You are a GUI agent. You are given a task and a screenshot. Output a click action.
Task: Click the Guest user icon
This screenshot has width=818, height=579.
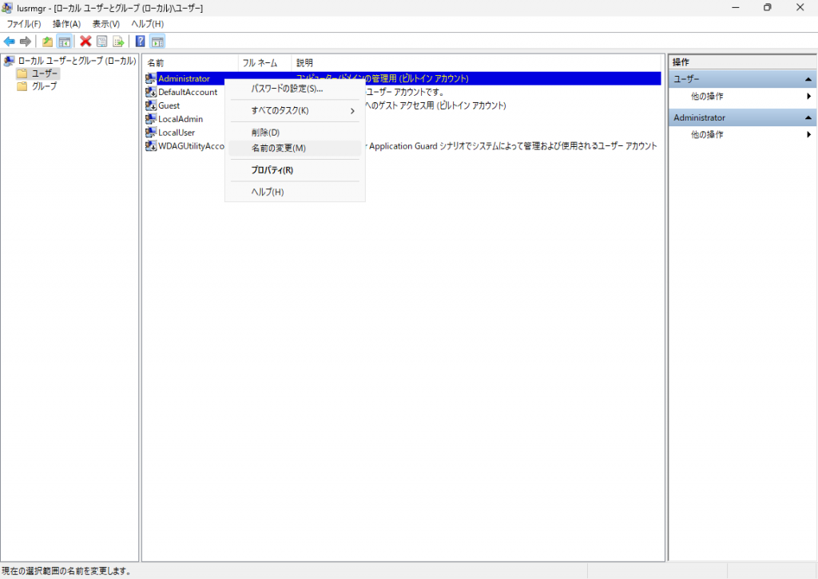point(151,105)
